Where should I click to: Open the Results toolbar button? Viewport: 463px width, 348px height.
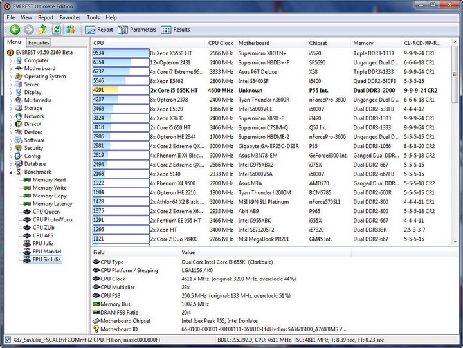pyautogui.click(x=176, y=30)
